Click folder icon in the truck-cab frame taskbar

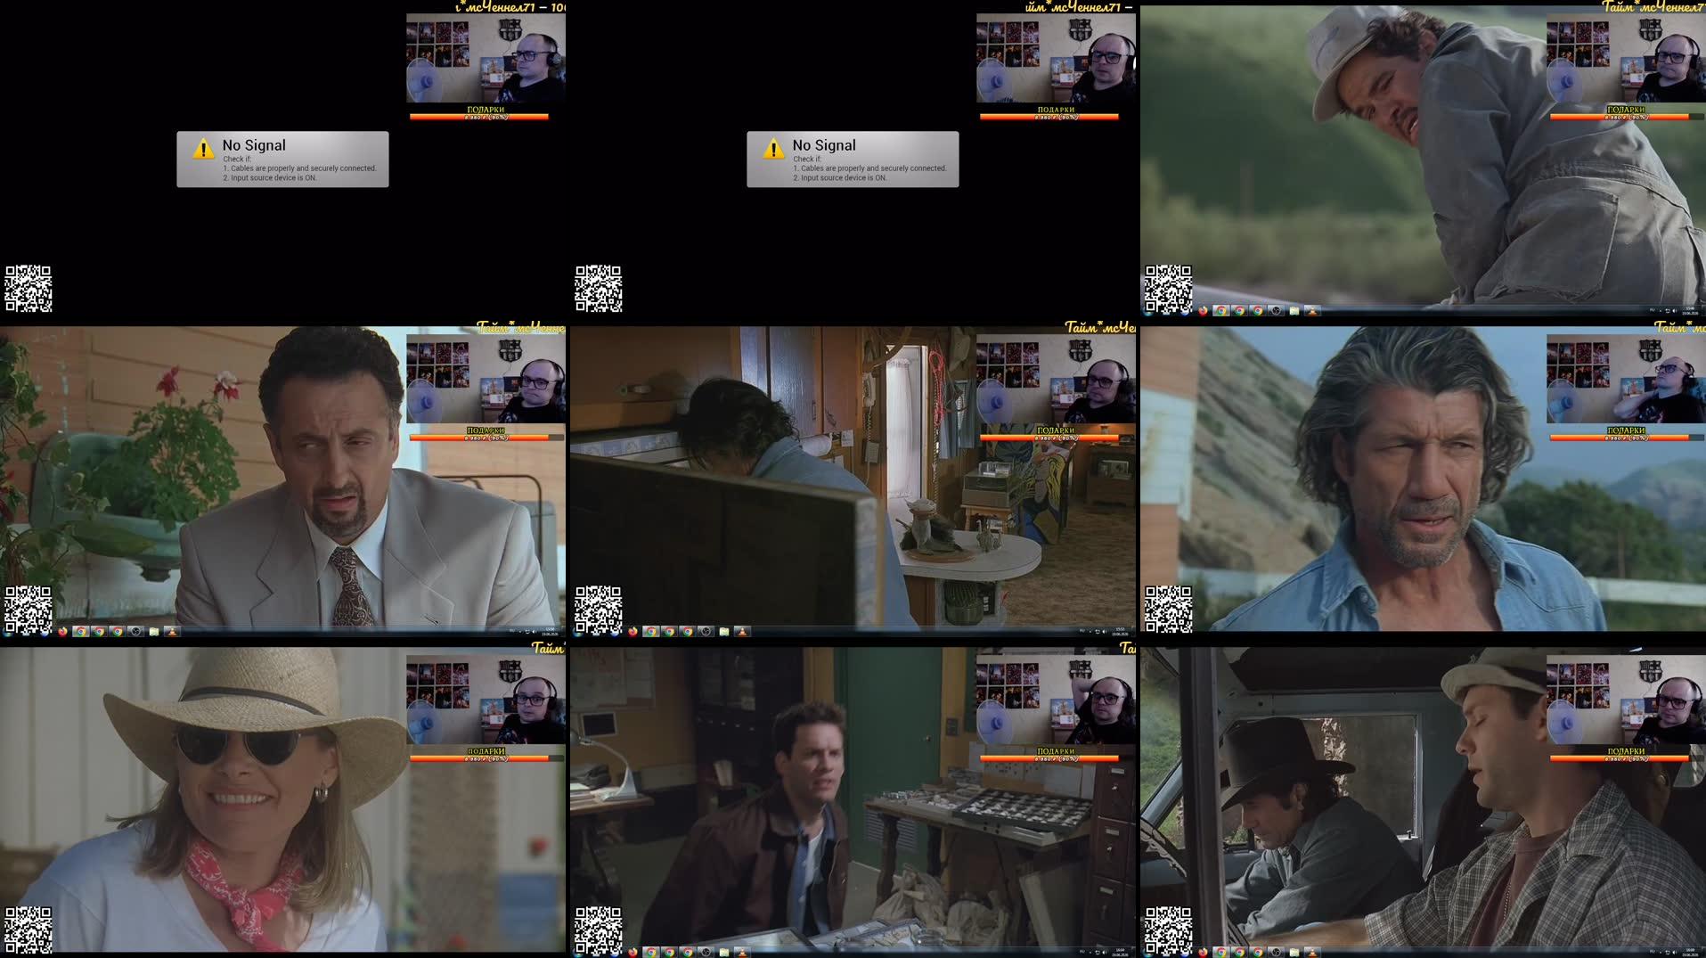[x=1294, y=953]
